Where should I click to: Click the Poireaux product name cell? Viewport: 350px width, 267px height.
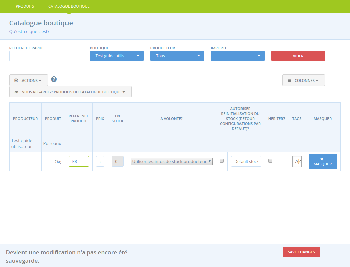[x=52, y=143]
